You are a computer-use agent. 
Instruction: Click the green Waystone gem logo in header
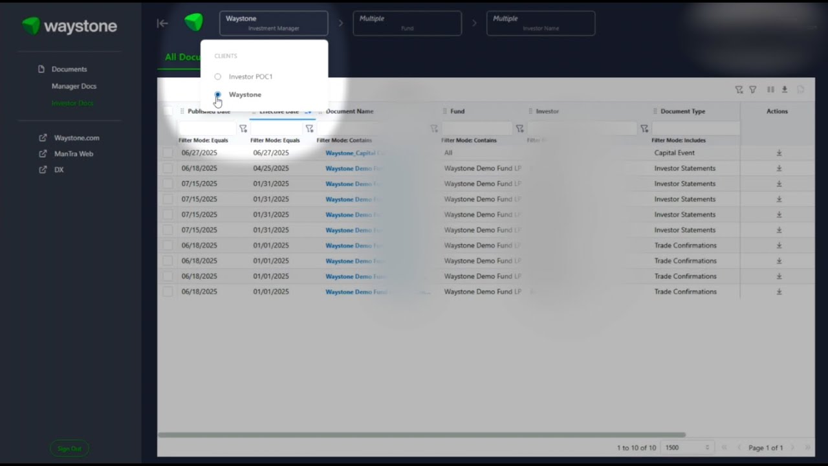(x=193, y=23)
